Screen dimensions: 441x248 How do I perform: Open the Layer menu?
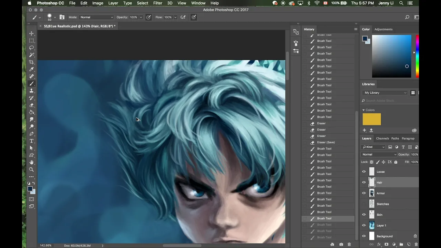click(x=113, y=3)
